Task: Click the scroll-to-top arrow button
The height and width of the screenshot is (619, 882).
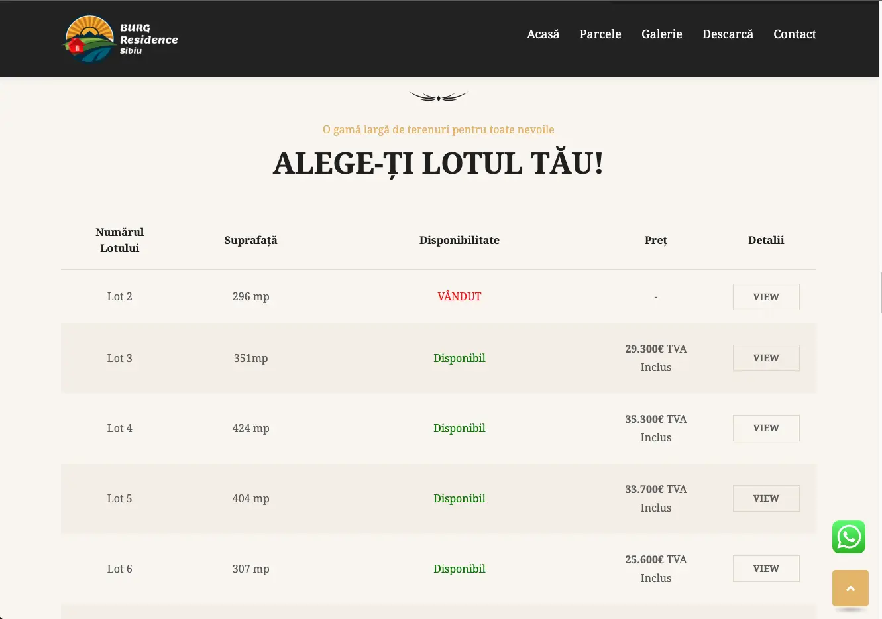Action: pyautogui.click(x=850, y=588)
